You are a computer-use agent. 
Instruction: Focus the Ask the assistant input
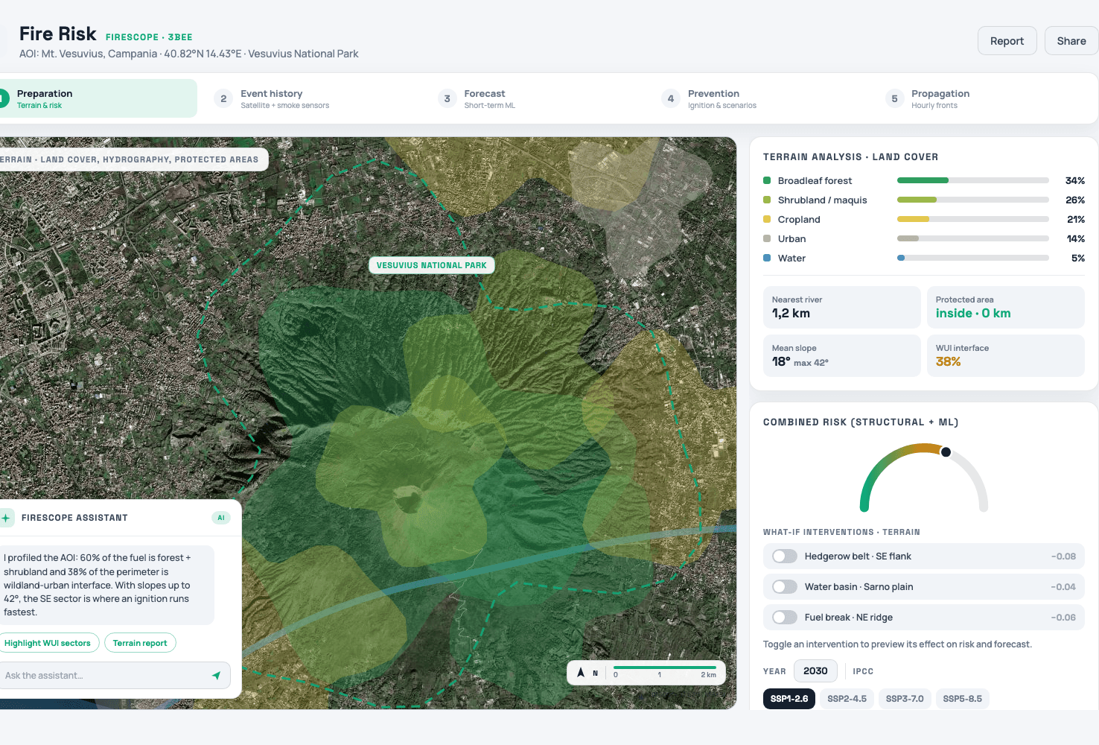[113, 676]
